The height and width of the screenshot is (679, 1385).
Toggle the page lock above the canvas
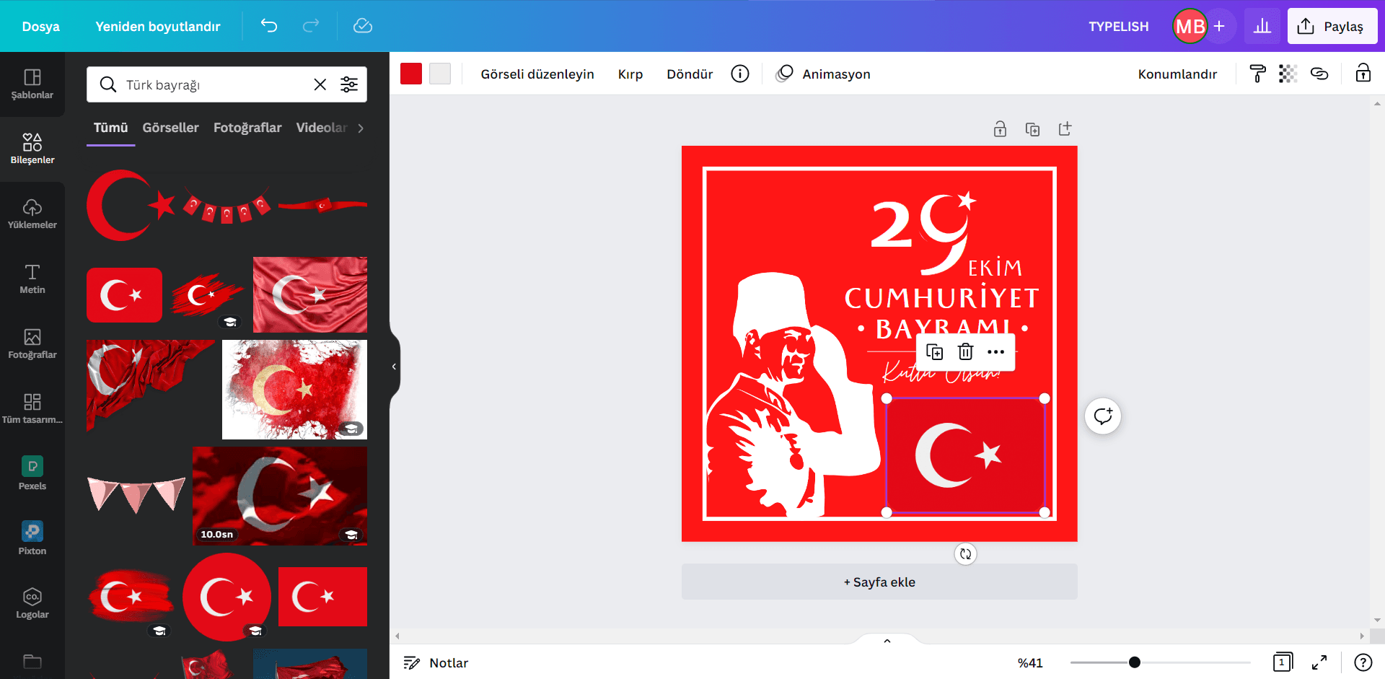(1000, 129)
